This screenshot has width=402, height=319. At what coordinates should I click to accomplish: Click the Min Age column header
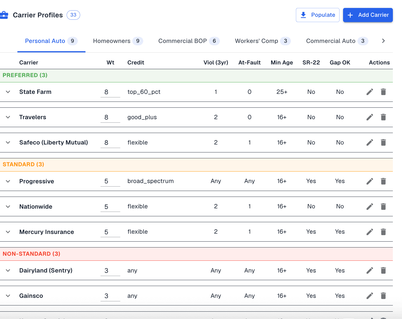click(282, 62)
